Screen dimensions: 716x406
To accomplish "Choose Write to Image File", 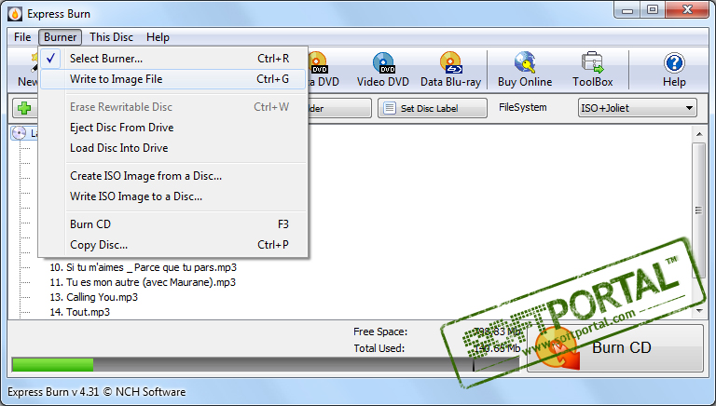I will pos(173,79).
